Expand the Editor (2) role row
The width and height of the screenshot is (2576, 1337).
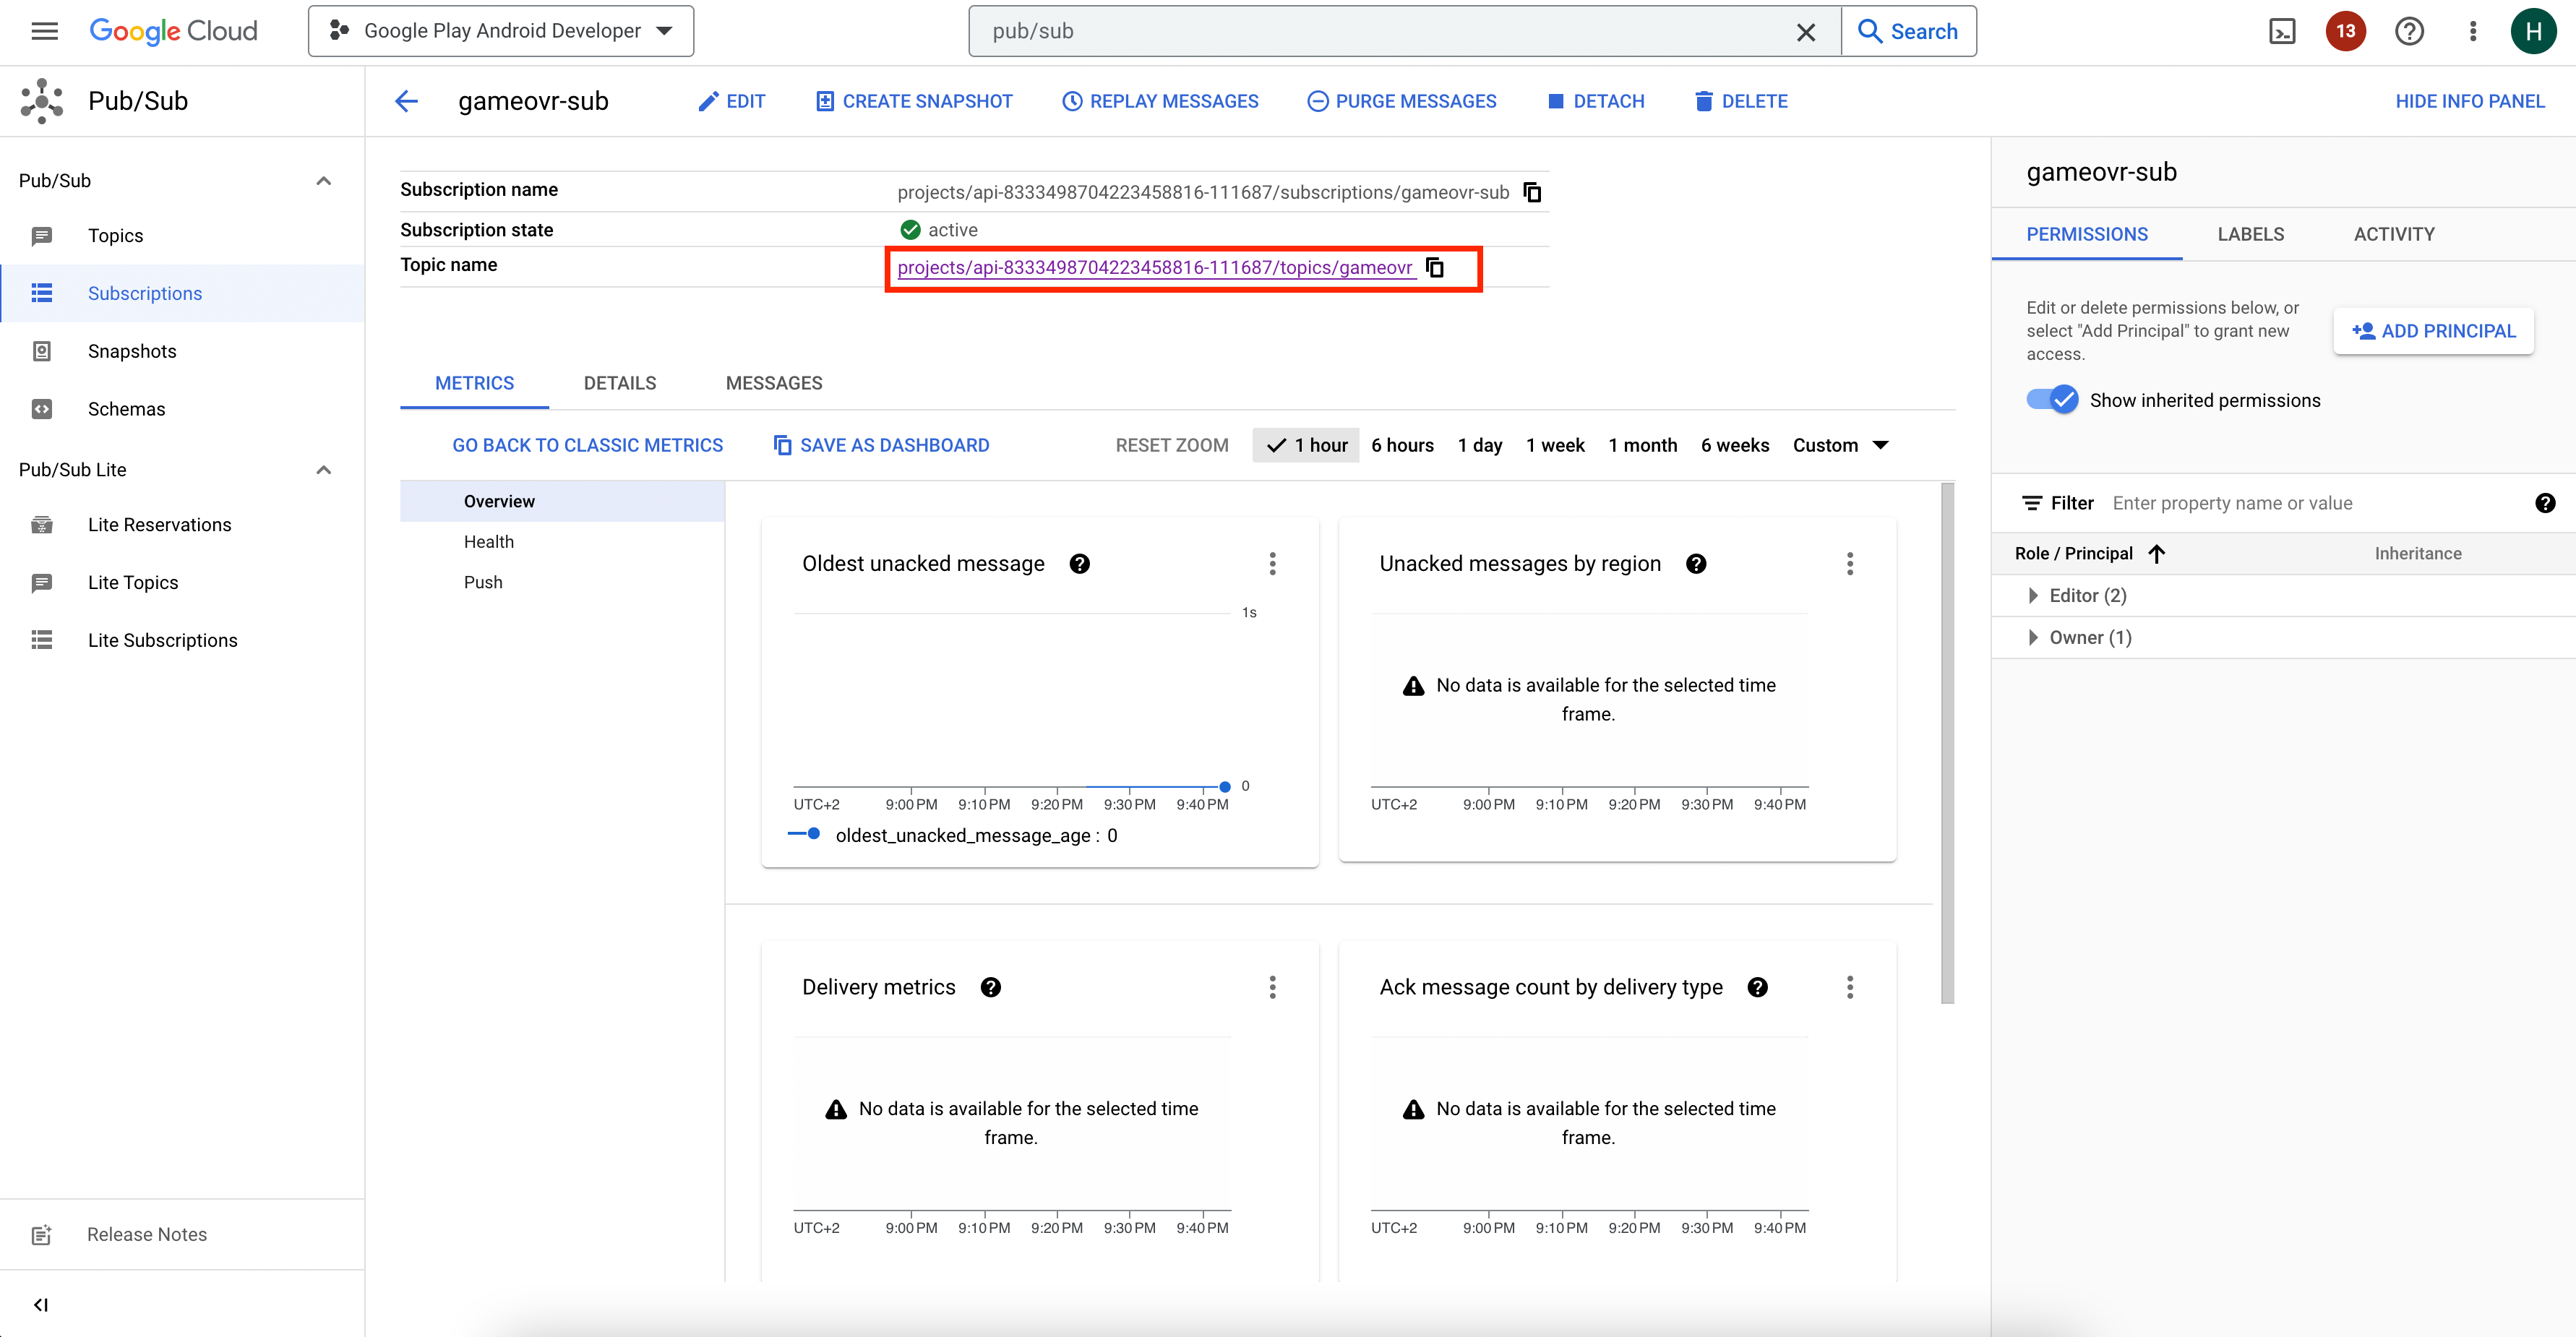coord(2032,596)
